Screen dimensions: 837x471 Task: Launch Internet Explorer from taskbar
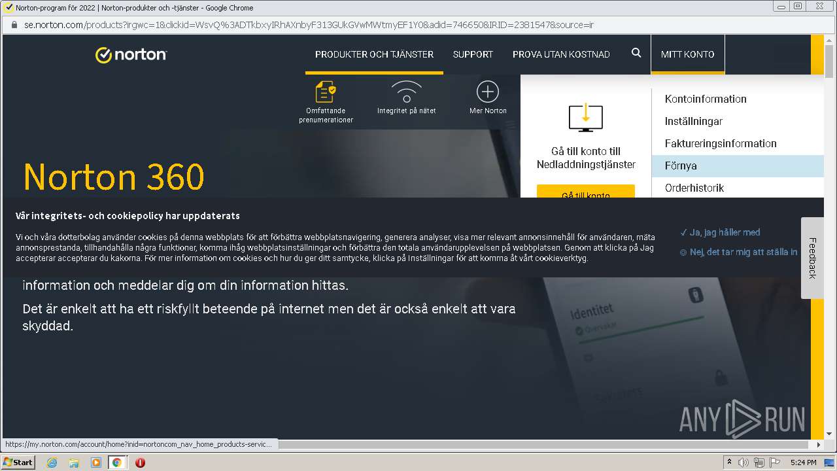(52, 462)
